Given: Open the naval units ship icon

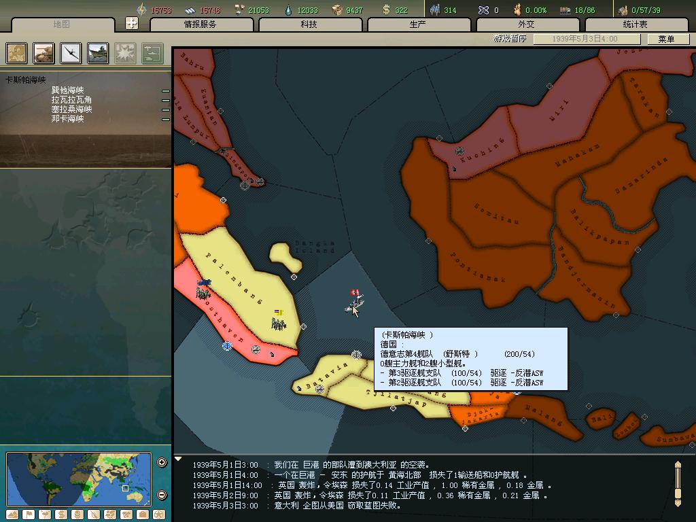Looking at the screenshot, I should [x=98, y=53].
